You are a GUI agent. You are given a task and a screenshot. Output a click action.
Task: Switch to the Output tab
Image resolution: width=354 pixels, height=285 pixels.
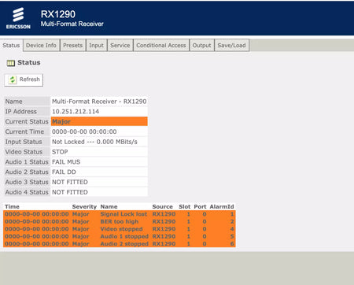tap(201, 46)
